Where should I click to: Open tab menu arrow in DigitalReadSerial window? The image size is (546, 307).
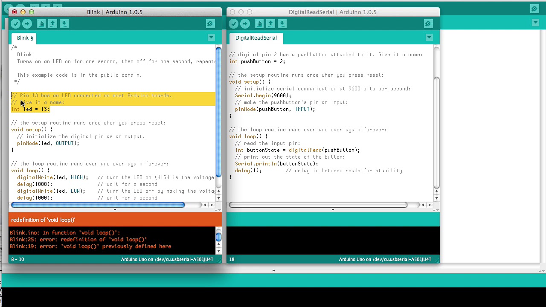pos(429,38)
